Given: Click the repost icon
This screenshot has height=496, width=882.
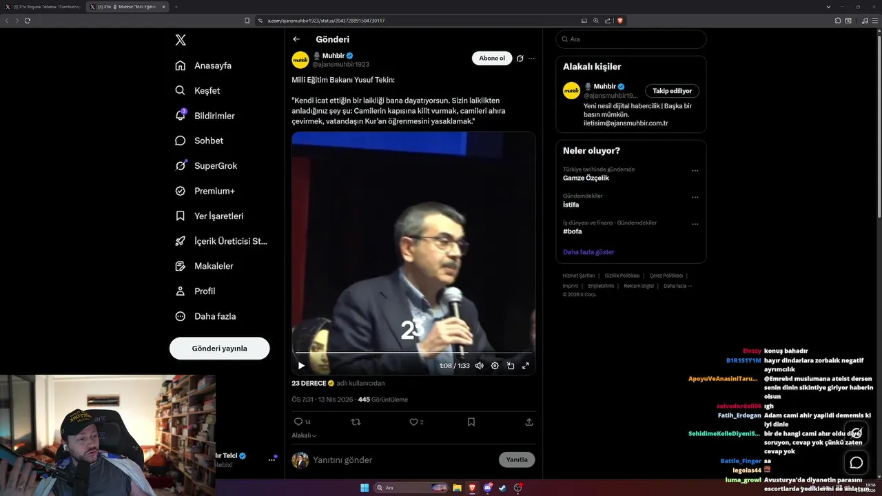Looking at the screenshot, I should point(356,422).
